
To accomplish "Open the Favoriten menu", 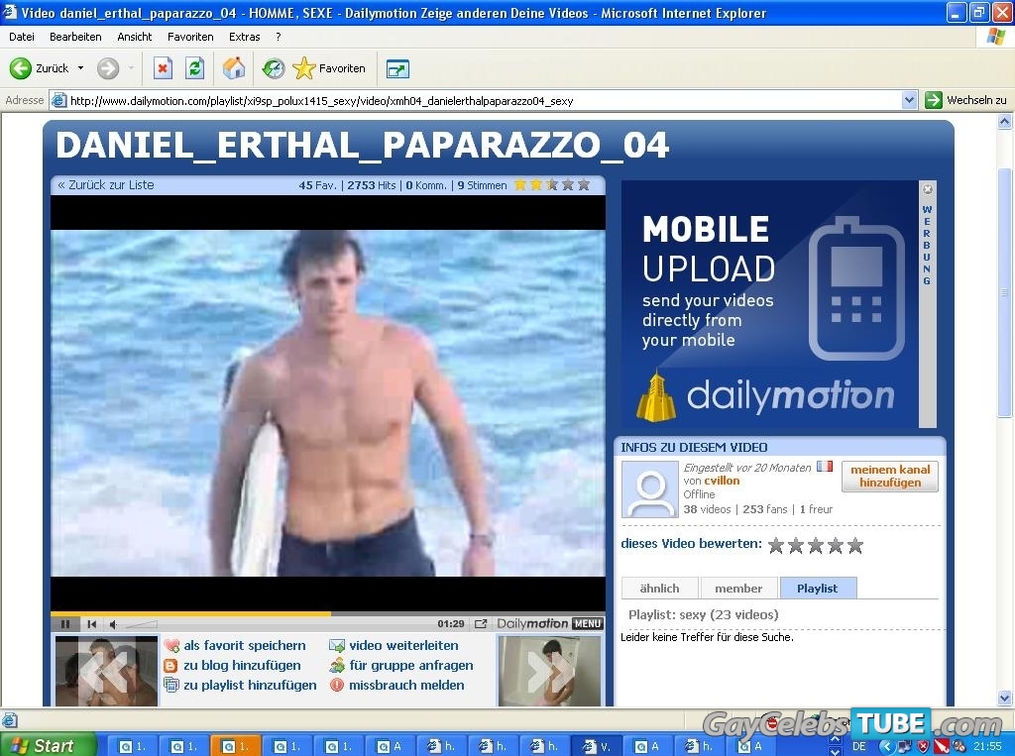I will (190, 37).
